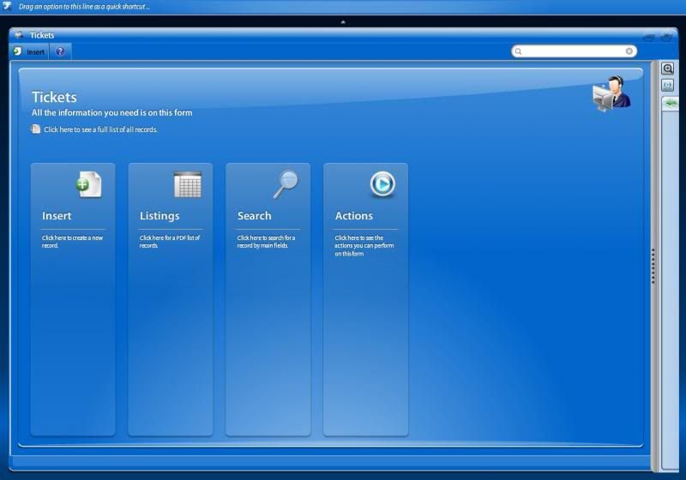Click 'Click here to create a new record' text

point(72,242)
